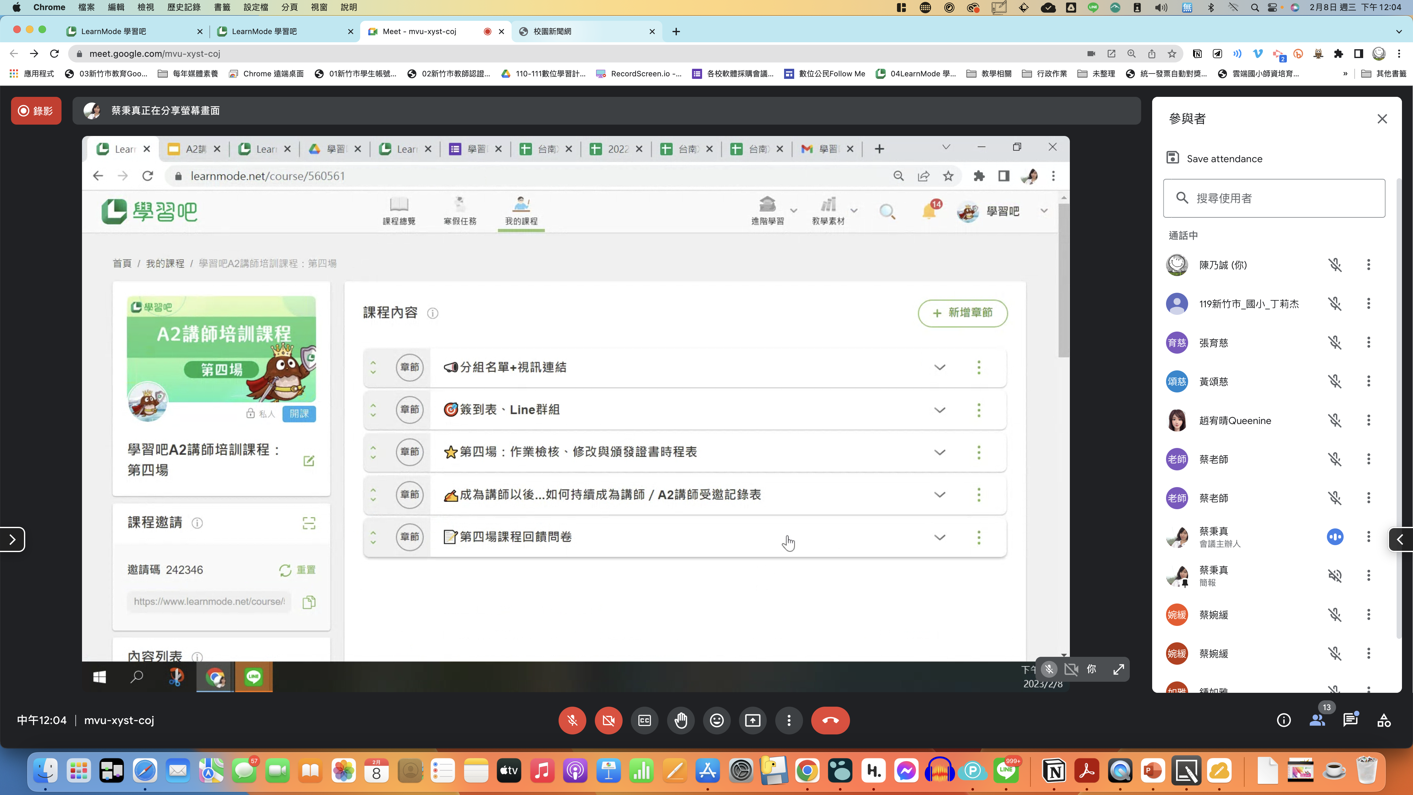Viewport: 1413px width, 795px height.
Task: Click the Save attendance icon
Action: (1173, 158)
